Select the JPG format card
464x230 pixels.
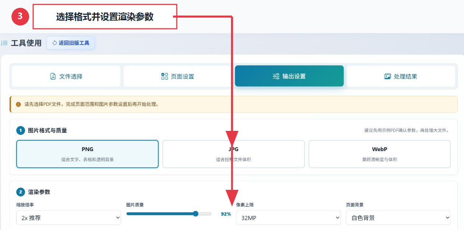[x=233, y=154]
